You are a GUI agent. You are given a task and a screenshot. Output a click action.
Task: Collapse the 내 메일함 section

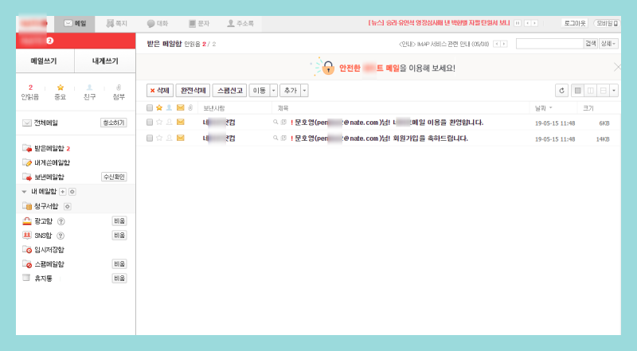(x=24, y=191)
